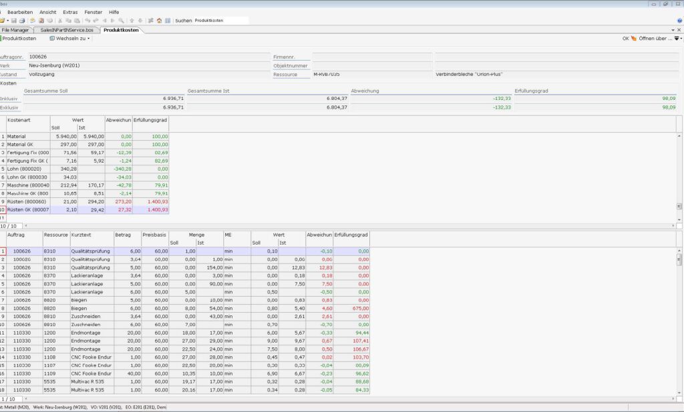The height and width of the screenshot is (412, 684).
Task: Click the home icon in toolbar
Action: [159, 21]
